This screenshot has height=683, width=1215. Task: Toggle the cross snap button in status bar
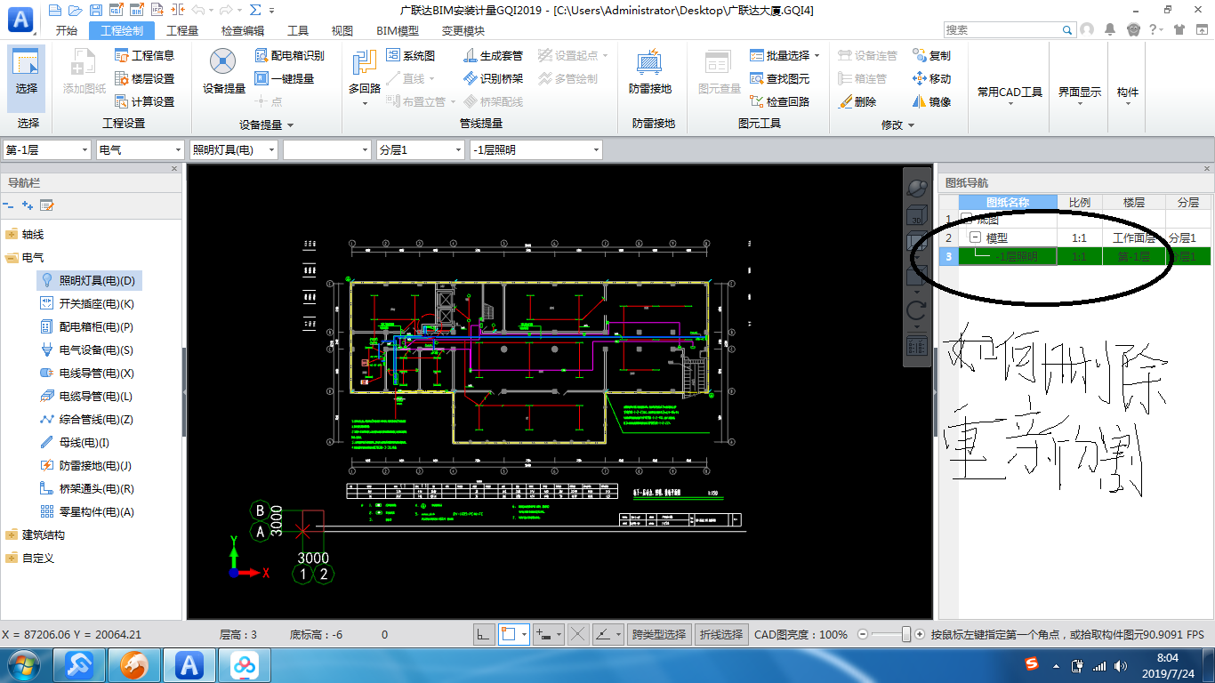point(578,634)
